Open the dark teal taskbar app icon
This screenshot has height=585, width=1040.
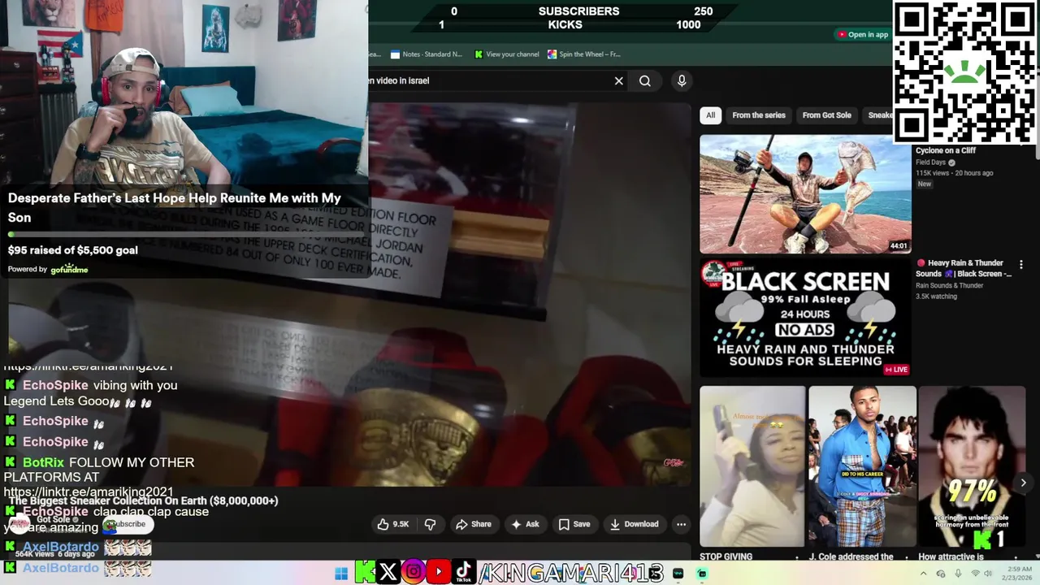pos(678,574)
